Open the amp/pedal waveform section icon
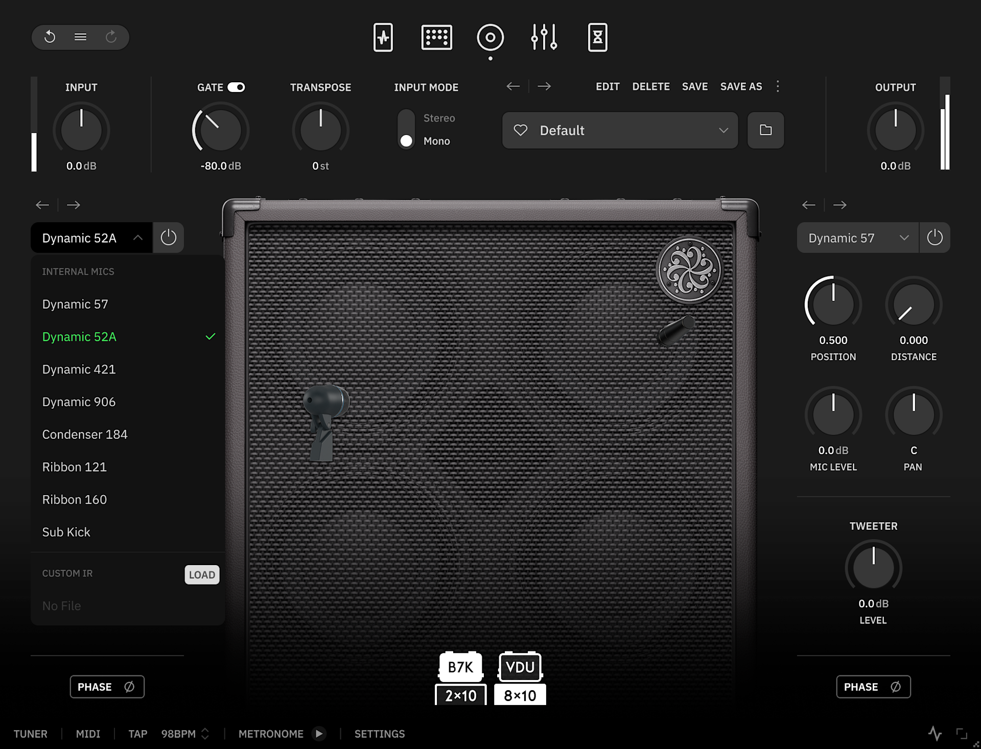The image size is (981, 749). [x=383, y=37]
